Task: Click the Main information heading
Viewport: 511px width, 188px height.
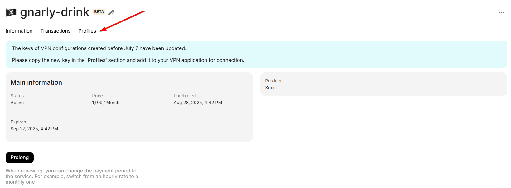Action: point(36,82)
